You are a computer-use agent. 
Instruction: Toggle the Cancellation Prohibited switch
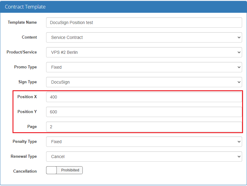point(64,170)
